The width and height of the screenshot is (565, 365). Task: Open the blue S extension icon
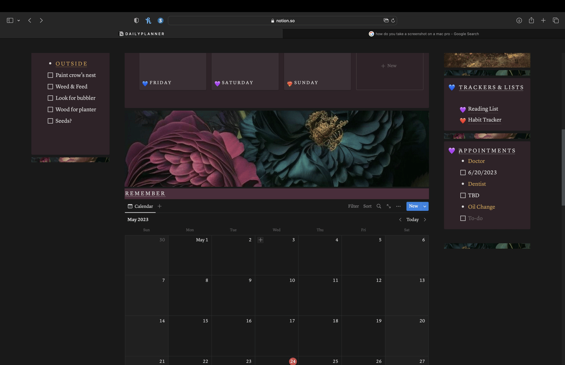point(160,21)
